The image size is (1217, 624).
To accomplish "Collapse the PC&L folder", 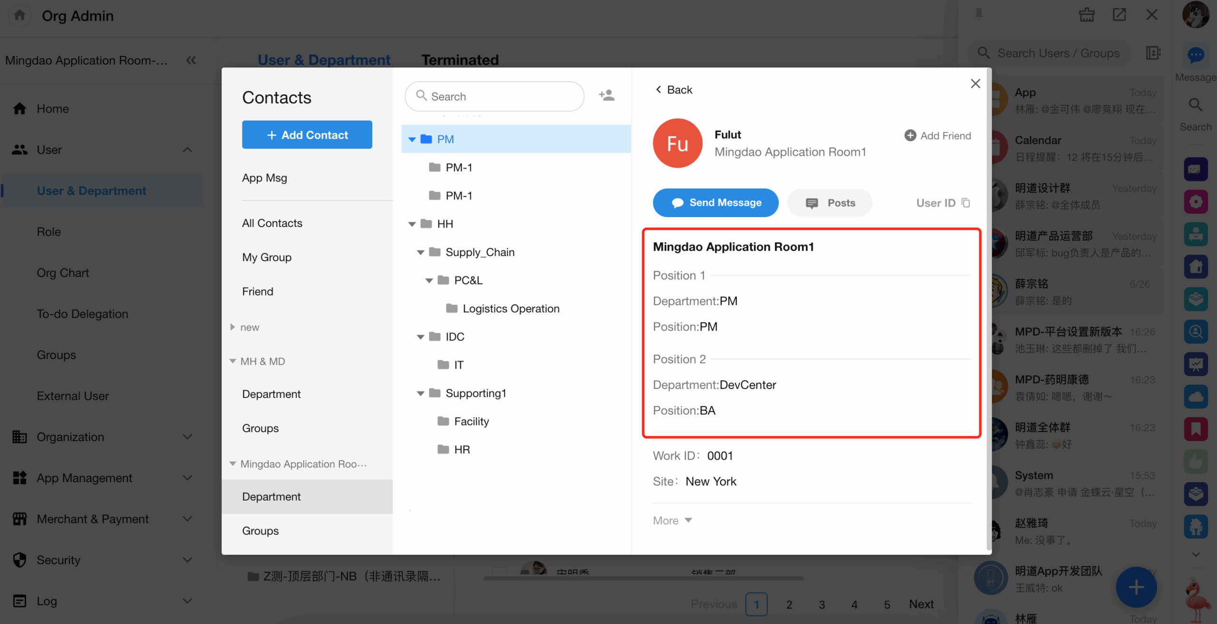I will (x=429, y=280).
